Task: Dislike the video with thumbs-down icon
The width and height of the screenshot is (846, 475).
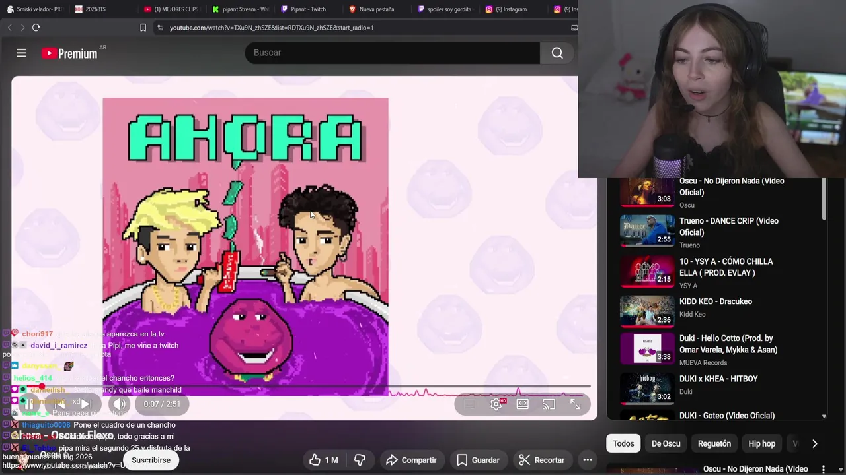Action: (360, 460)
